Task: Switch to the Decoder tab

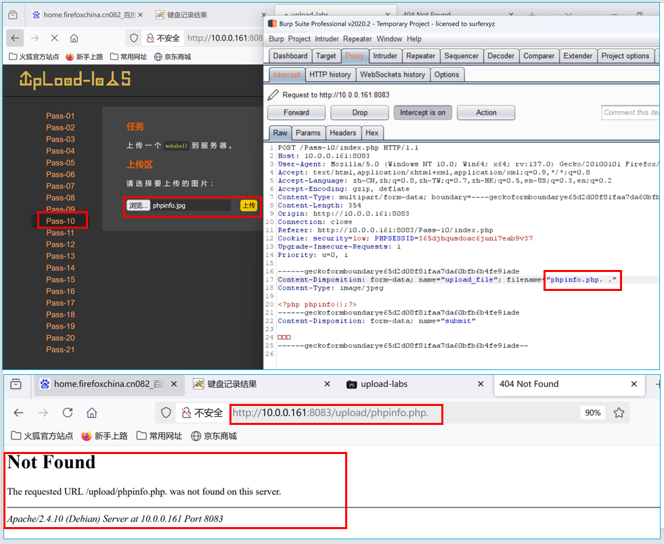Action: tap(501, 56)
